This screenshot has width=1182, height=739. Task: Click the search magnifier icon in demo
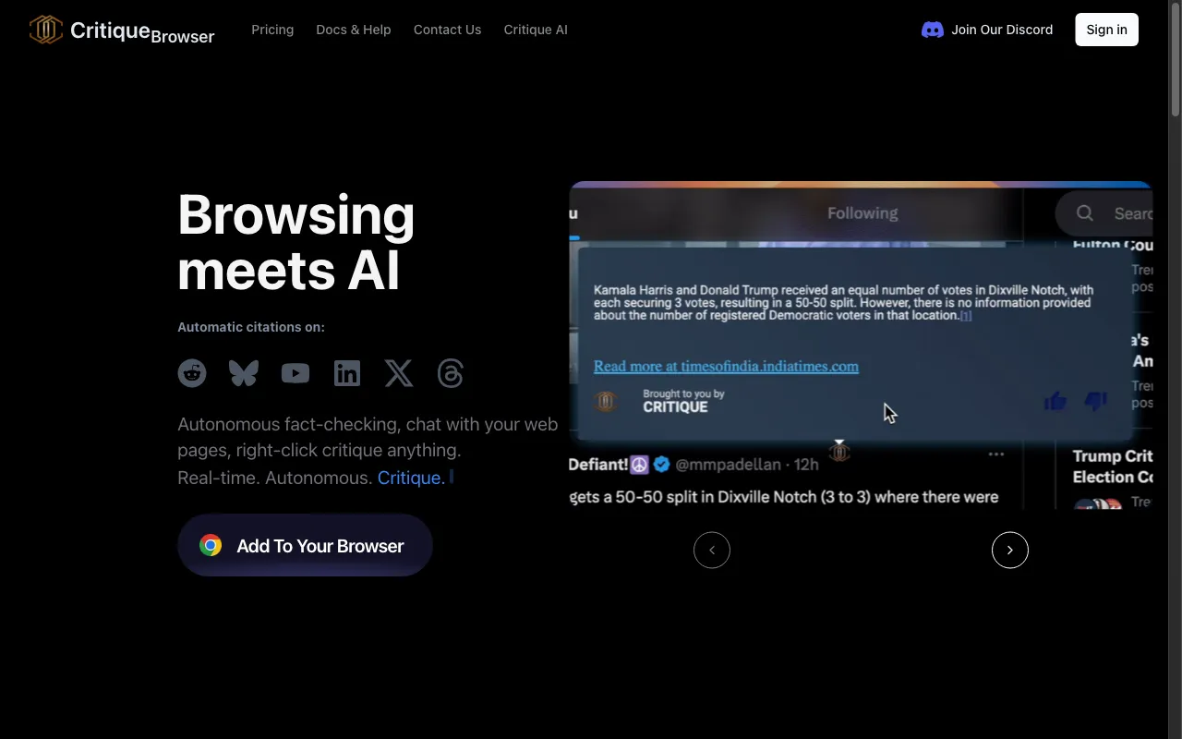(x=1085, y=213)
